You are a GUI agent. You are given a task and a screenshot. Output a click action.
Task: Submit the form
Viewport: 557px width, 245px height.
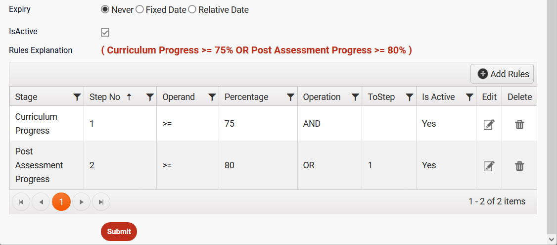119,232
